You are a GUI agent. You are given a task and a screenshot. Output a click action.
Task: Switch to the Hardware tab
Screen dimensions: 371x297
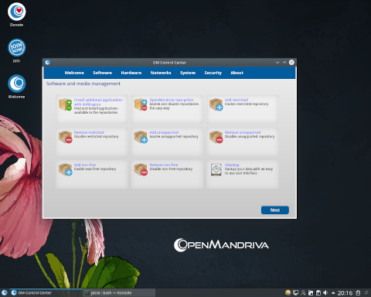[x=131, y=73]
